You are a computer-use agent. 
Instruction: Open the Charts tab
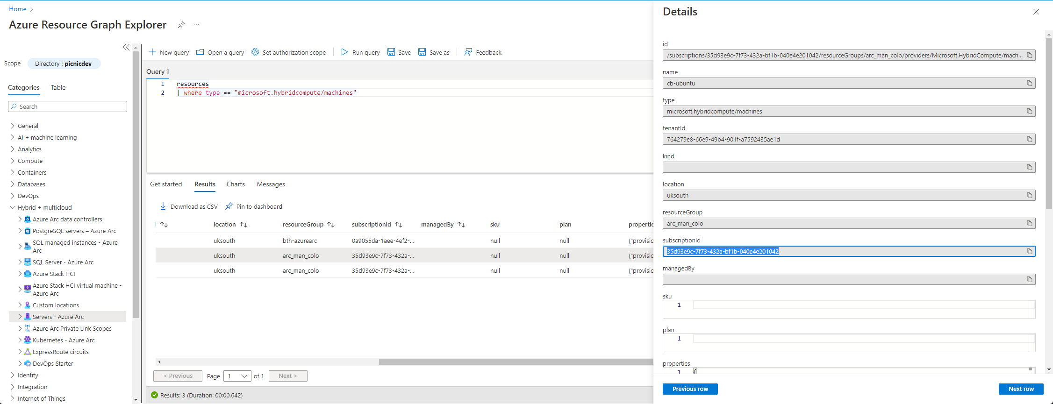pos(236,184)
